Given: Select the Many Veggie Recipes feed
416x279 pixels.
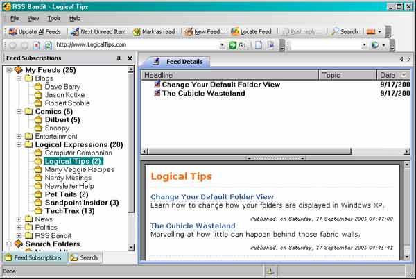Looking at the screenshot, I should (79, 169).
